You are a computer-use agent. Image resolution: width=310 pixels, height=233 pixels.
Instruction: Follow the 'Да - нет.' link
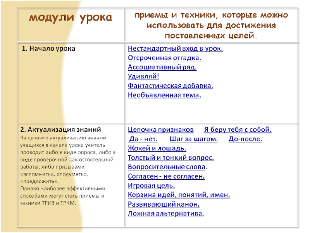pos(143,139)
